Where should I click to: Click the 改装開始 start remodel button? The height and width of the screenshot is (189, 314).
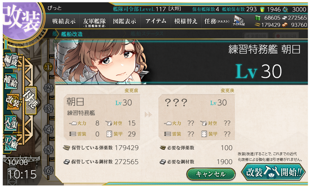273,173
